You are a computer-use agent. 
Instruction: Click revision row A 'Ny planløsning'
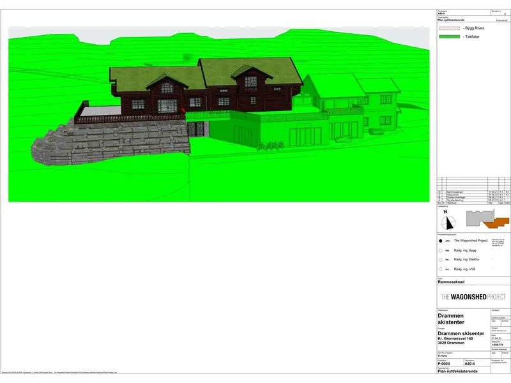pyautogui.click(x=473, y=200)
